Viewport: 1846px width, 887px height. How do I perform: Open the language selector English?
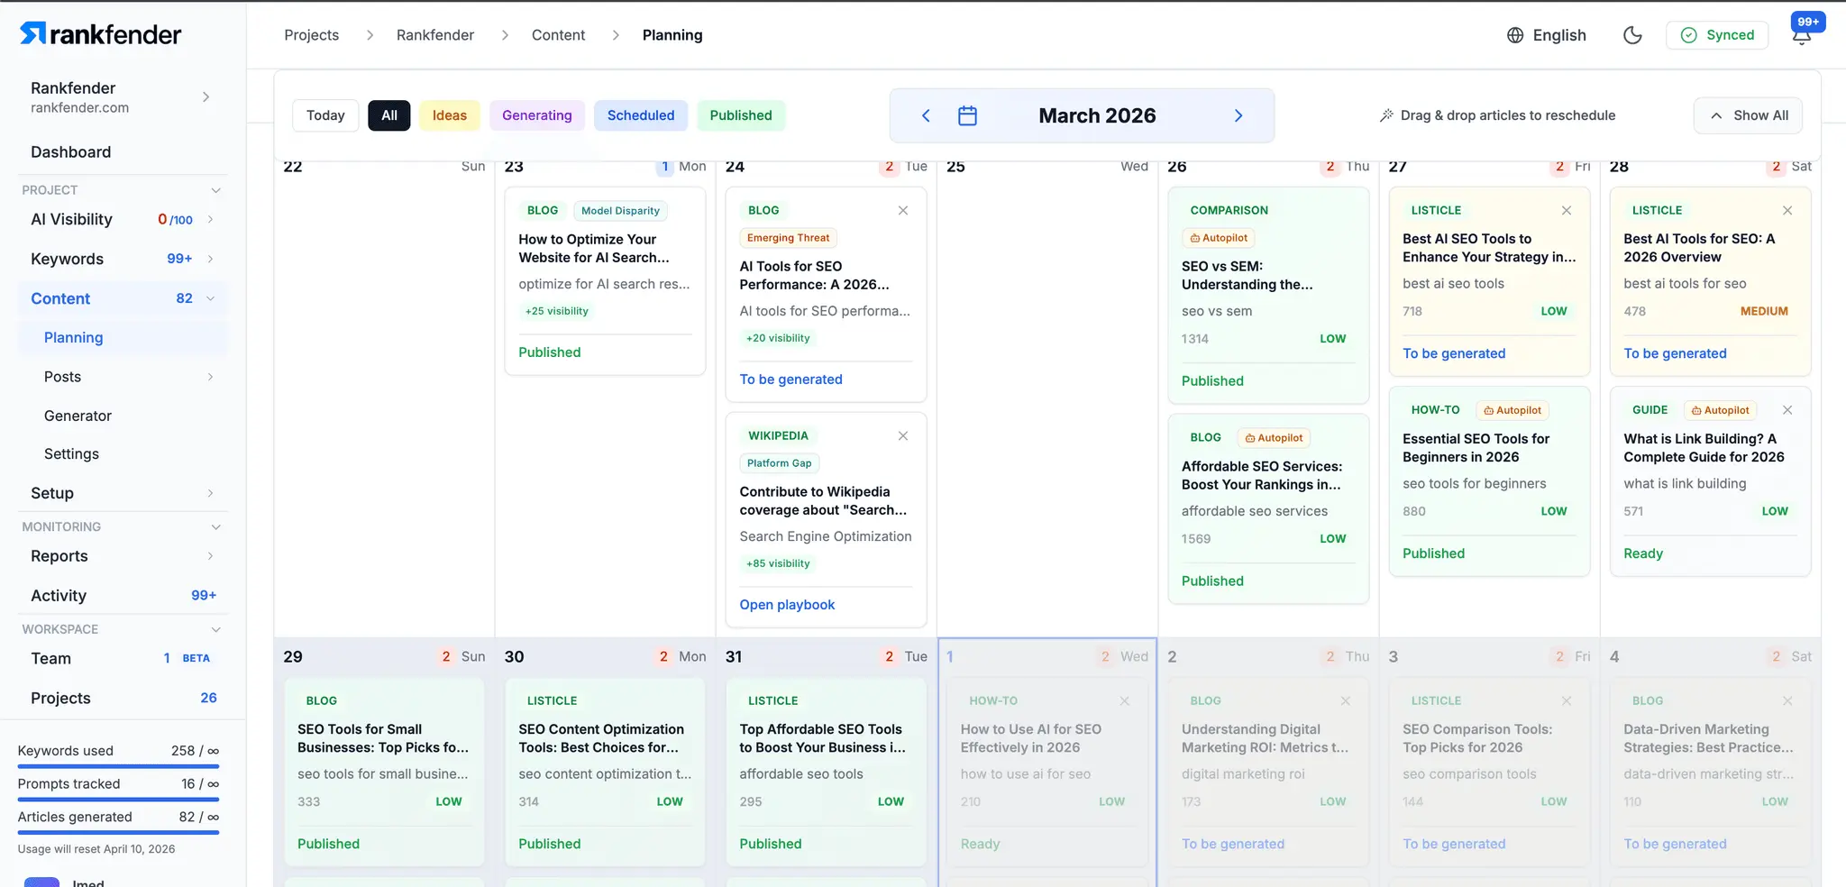[x=1547, y=35]
